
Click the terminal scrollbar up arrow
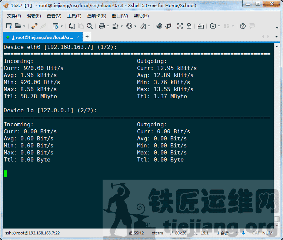coord(277,46)
